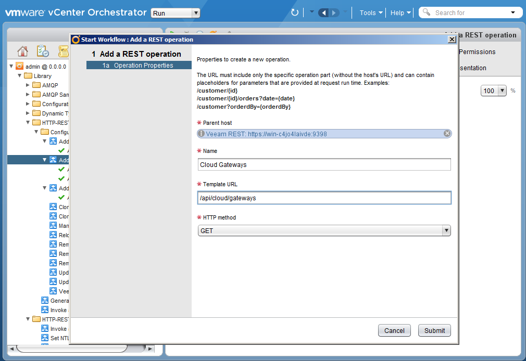Click the Parent host info icon

pyautogui.click(x=201, y=133)
